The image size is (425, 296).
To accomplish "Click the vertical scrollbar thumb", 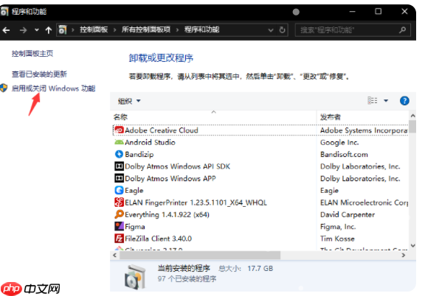I will [x=412, y=127].
